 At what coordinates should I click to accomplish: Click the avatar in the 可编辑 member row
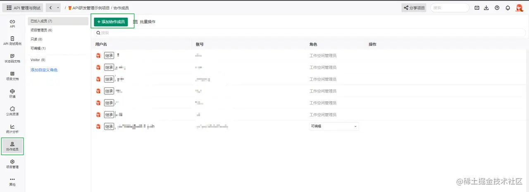[x=98, y=126]
